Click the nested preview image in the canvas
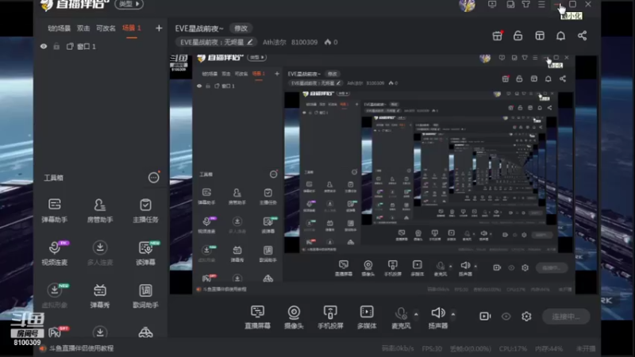Viewport: 635px width, 357px height. (383, 175)
